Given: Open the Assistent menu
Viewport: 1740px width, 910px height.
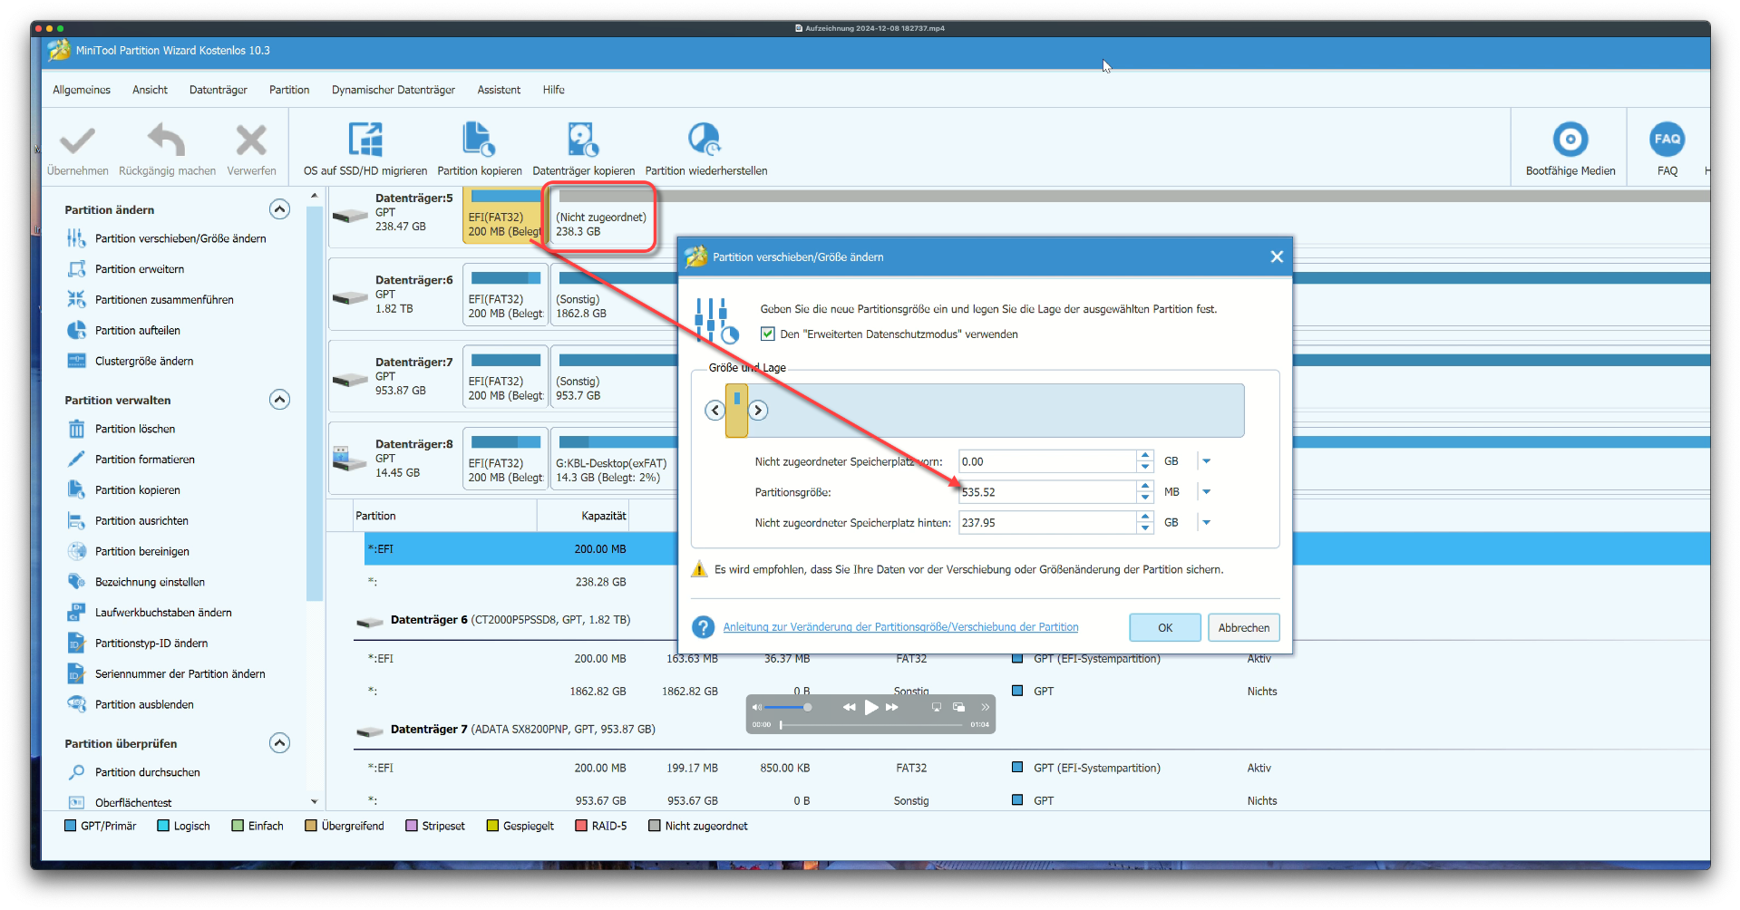Looking at the screenshot, I should pos(499,90).
